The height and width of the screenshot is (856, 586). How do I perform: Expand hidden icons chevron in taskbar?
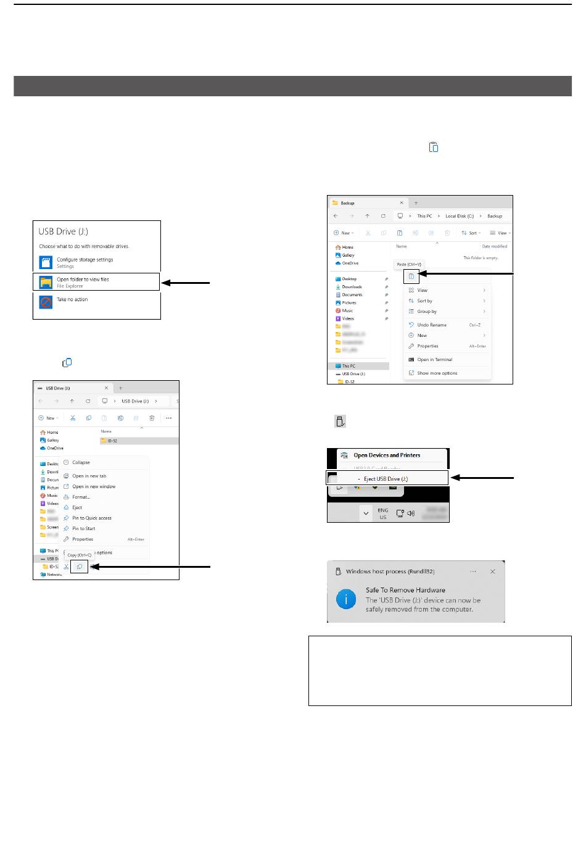pos(366,513)
